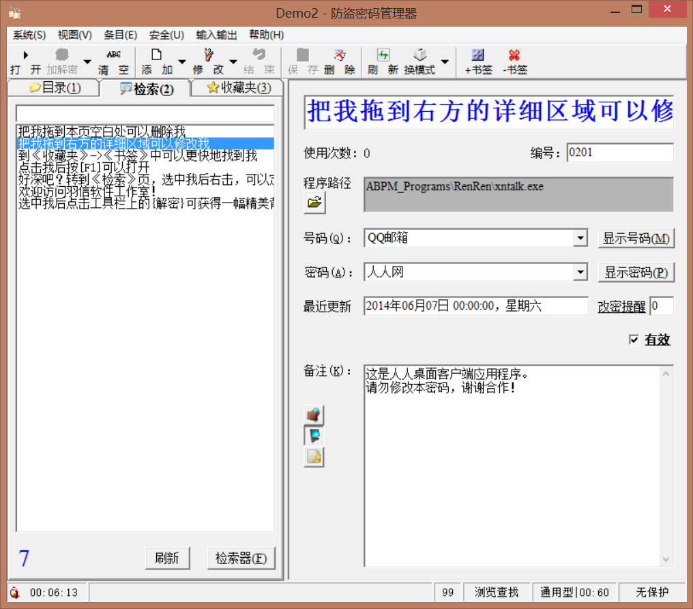
Task: Select list row 点击我后按[F1]可以打开
Action: click(x=145, y=167)
